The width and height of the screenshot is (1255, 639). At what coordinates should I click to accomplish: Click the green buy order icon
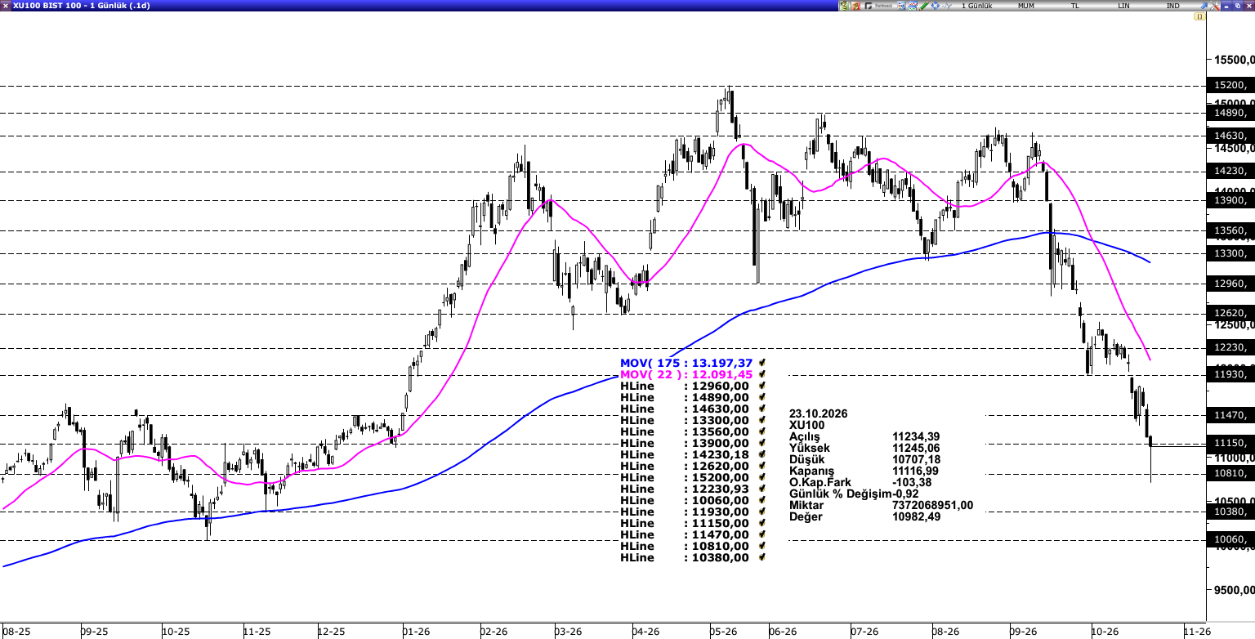pos(844,6)
